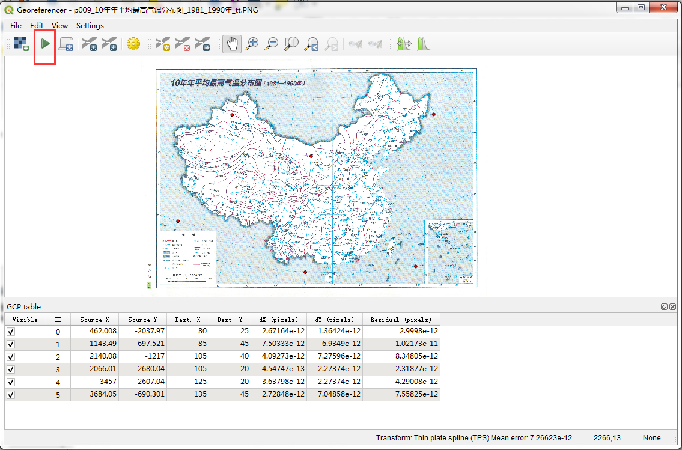
Task: Select Source X cell 3684.05
Action: pyautogui.click(x=94, y=394)
